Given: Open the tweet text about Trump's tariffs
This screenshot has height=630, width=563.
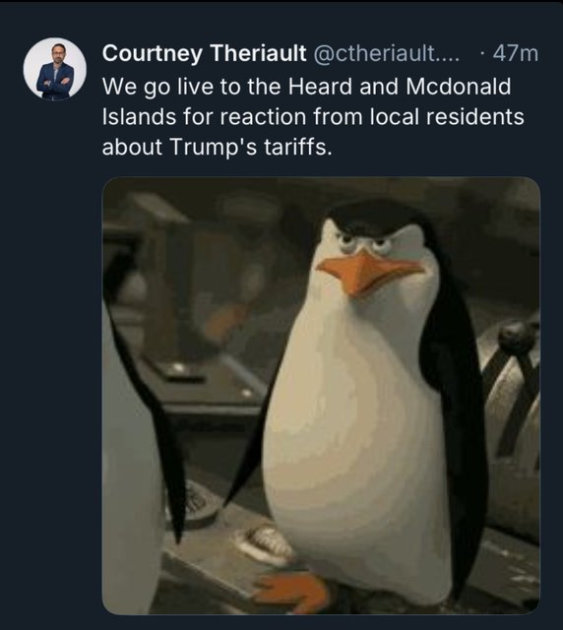Looking at the screenshot, I should pos(313,116).
